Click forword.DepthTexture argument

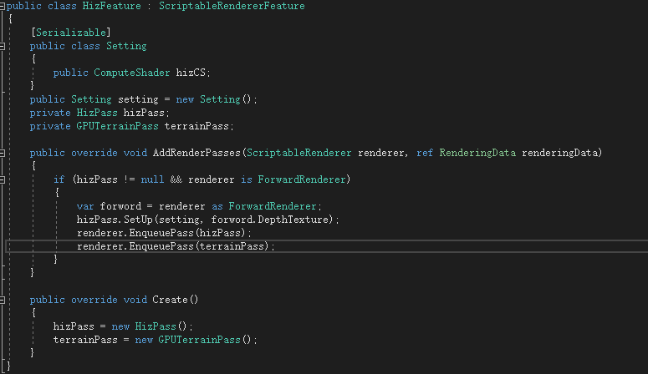pos(272,220)
